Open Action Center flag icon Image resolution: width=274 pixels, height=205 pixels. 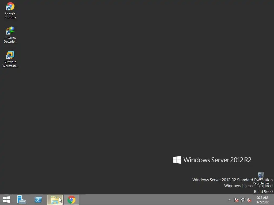(x=236, y=200)
